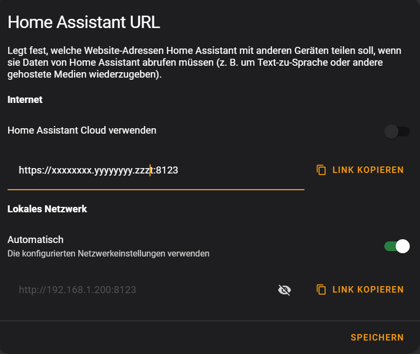
Task: Click the green track of the Automatisch switch
Action: 390,246
